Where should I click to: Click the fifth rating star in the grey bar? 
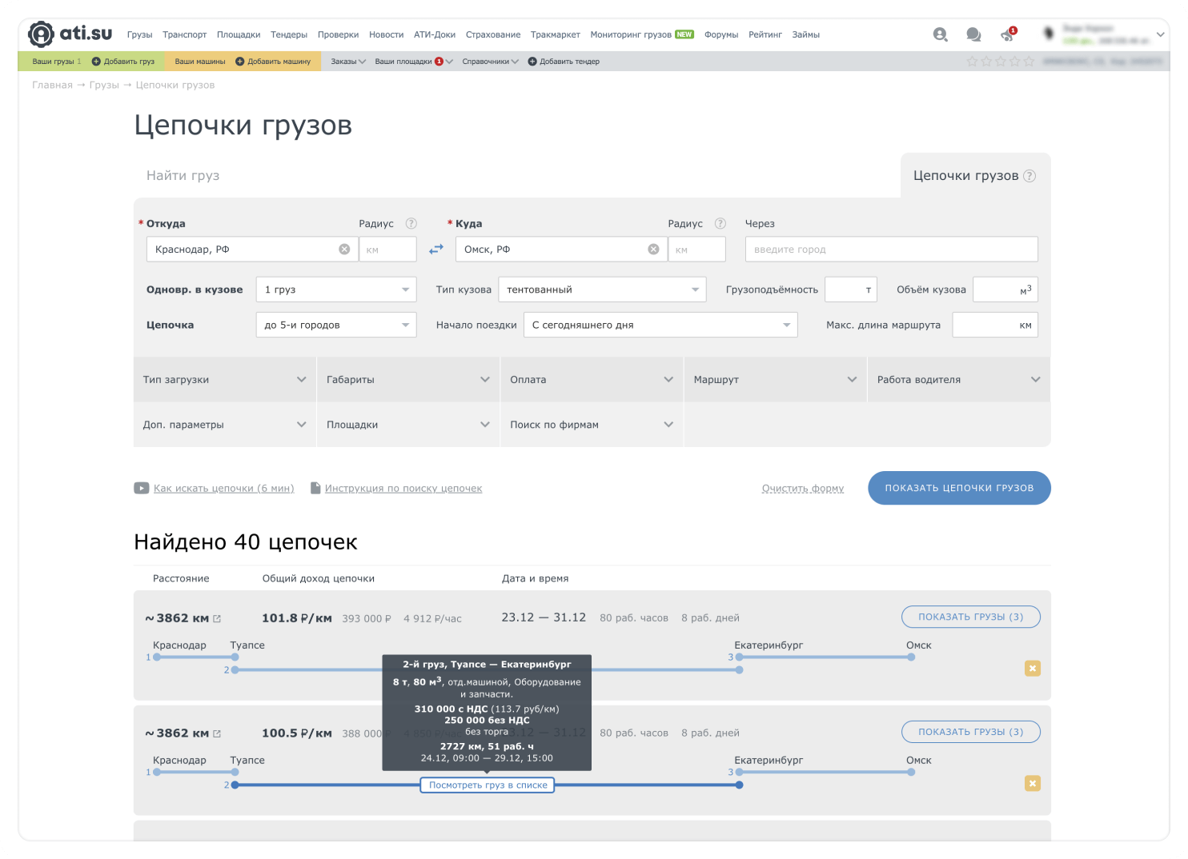(1029, 62)
